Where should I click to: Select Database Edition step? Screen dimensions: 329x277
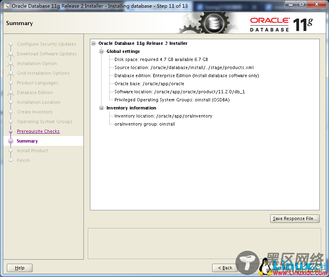click(x=35, y=92)
